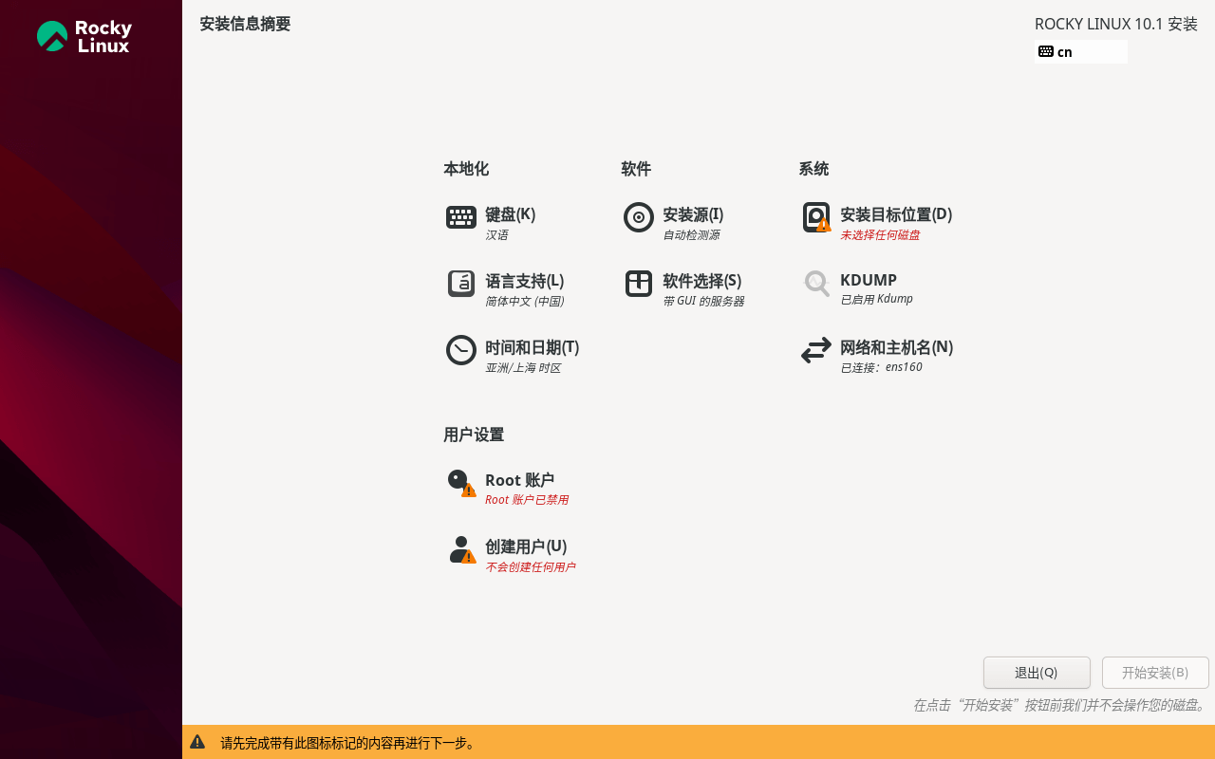The width and height of the screenshot is (1215, 759).
Task: Click the disk warning icon for 安装目标位置(D)
Action: pyautogui.click(x=816, y=217)
